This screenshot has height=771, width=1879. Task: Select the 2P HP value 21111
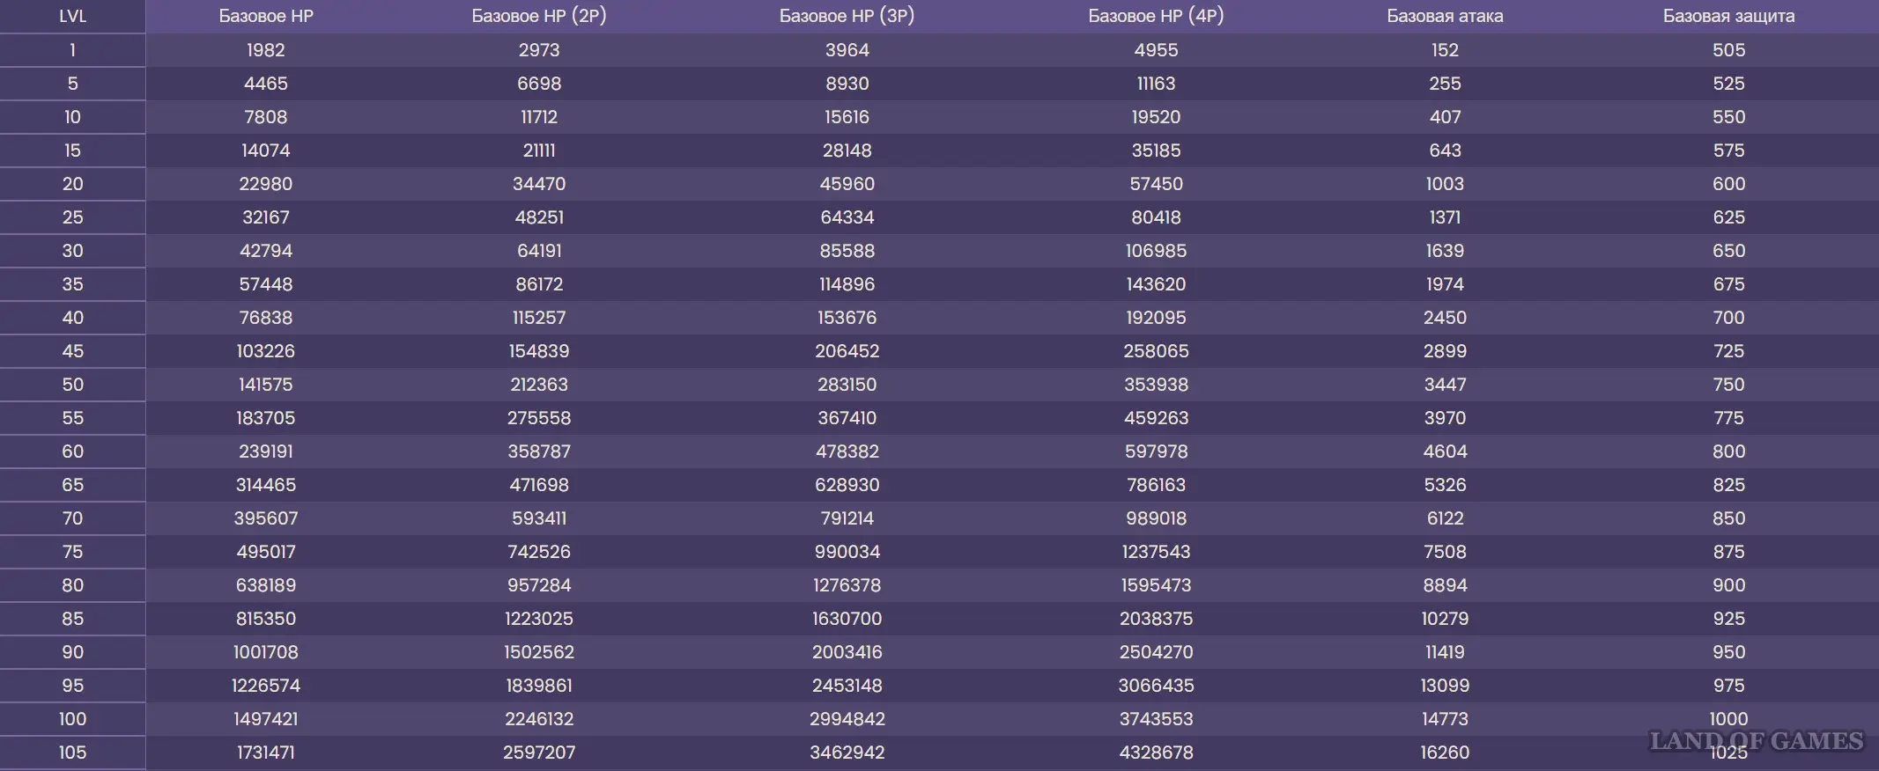coord(538,151)
